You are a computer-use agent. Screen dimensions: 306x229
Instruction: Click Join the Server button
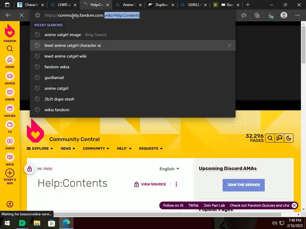[x=244, y=185]
